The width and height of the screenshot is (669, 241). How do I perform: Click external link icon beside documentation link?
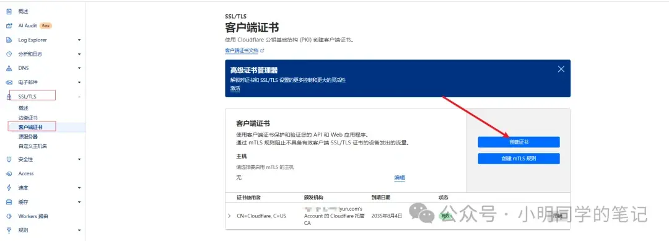click(263, 50)
